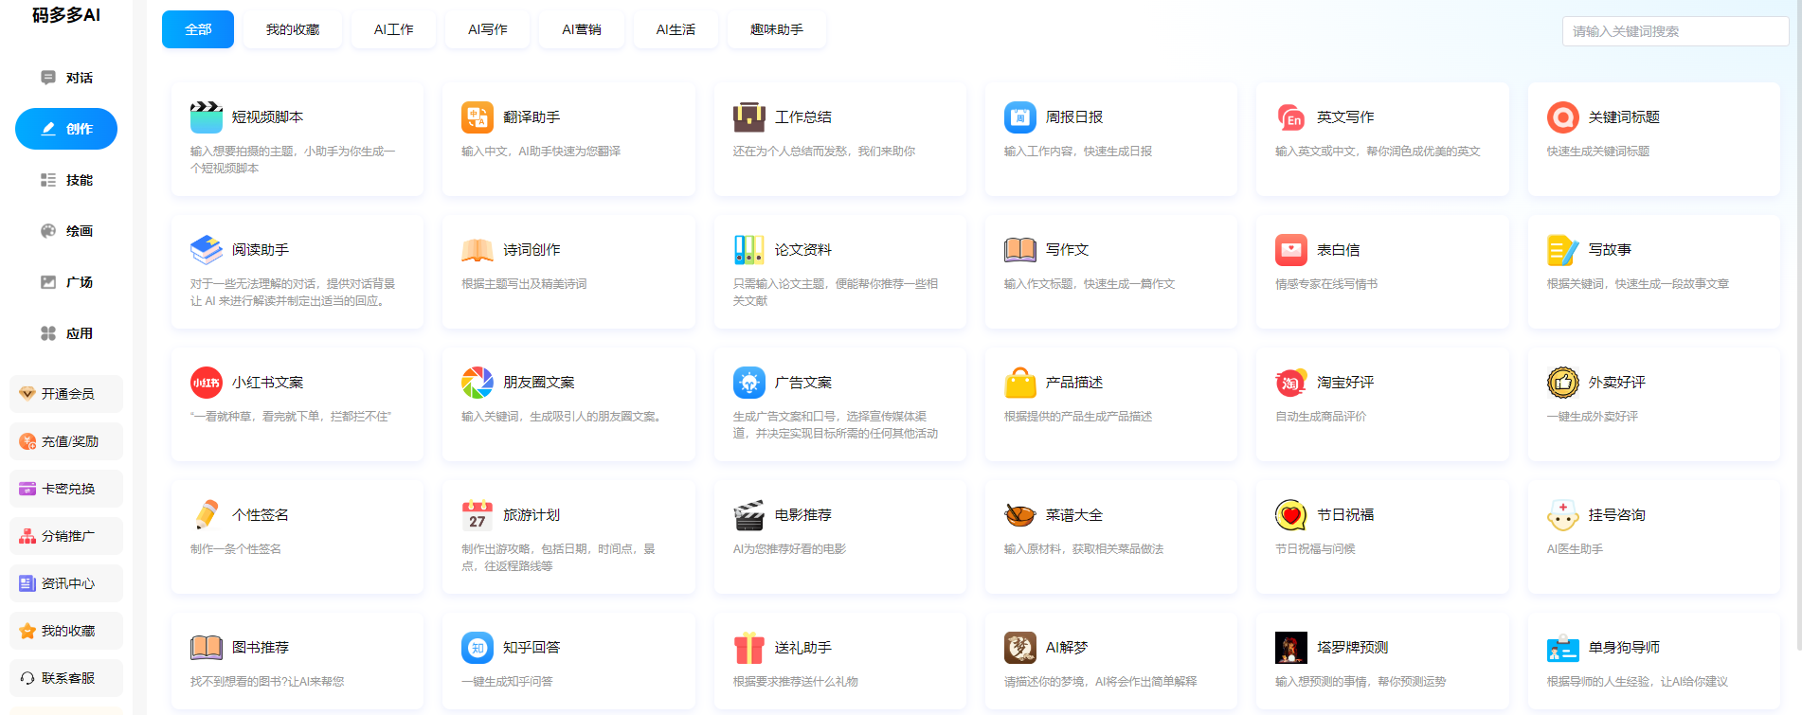The image size is (1802, 715).
Task: Click the 节日祝福 heart icon
Action: pyautogui.click(x=1291, y=515)
